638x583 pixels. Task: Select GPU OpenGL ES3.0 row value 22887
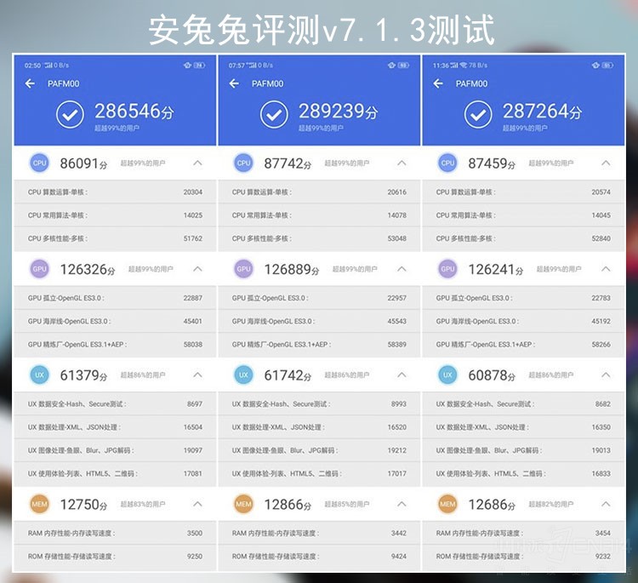point(193,298)
